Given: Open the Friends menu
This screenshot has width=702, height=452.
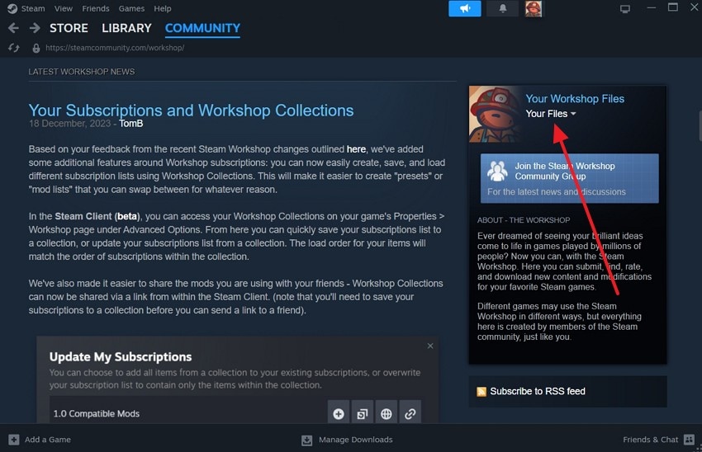Looking at the screenshot, I should pyautogui.click(x=95, y=8).
